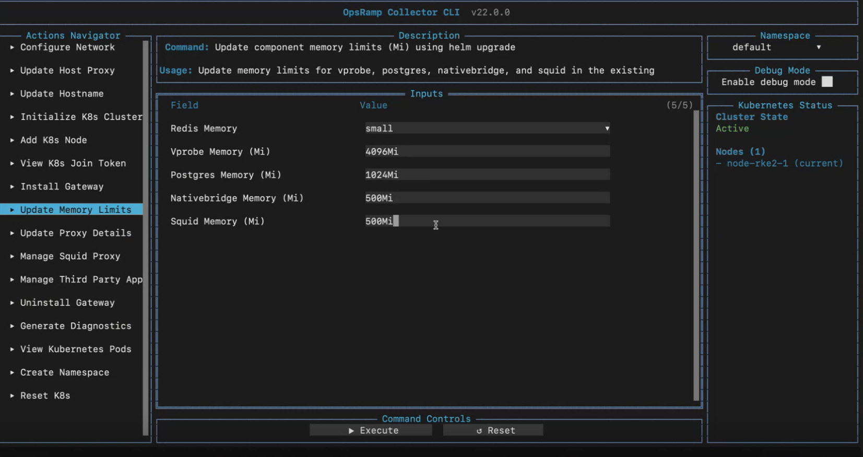Select Add K8s Node action
Viewport: 863px width, 457px height.
54,140
